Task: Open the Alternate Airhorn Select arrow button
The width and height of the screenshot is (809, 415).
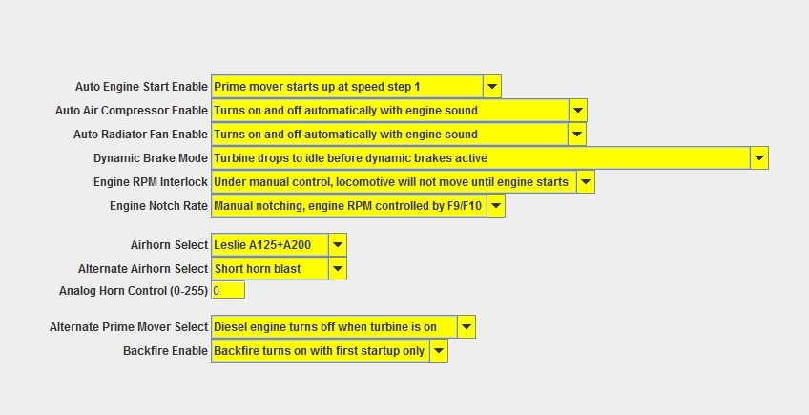Action: (338, 269)
